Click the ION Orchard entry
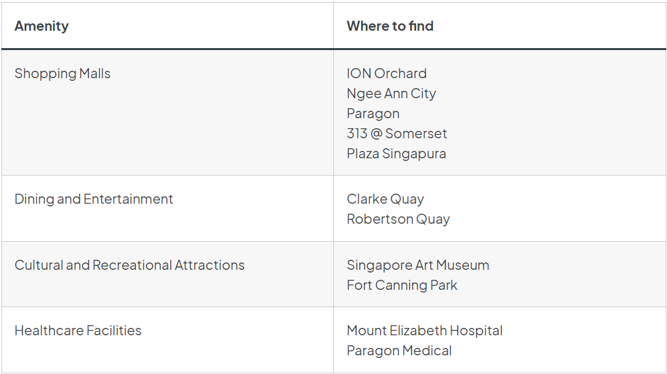The height and width of the screenshot is (374, 667). click(387, 73)
